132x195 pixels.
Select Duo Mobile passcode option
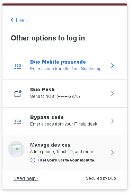(65, 66)
